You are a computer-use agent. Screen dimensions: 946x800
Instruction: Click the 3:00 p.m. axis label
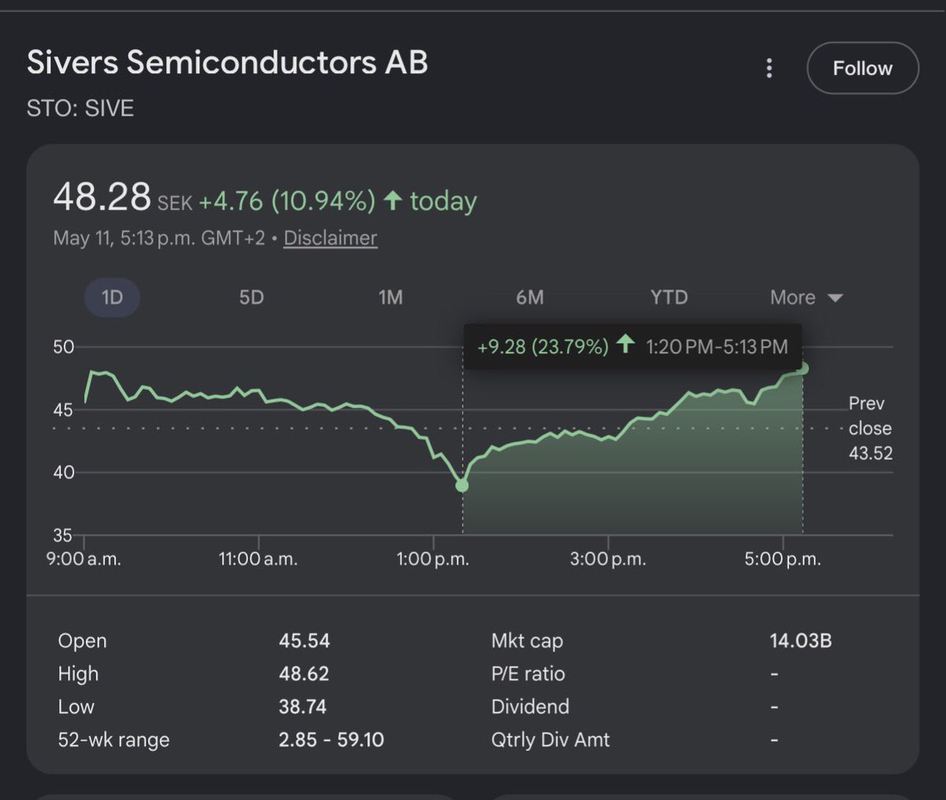click(x=608, y=560)
